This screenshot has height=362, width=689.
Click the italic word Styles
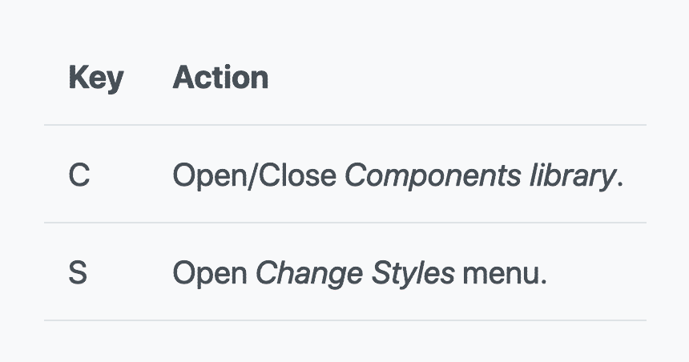pos(413,274)
